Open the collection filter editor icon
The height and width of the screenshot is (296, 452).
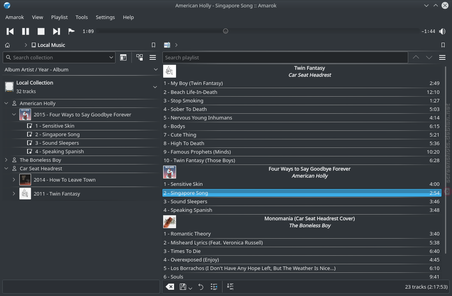(123, 57)
